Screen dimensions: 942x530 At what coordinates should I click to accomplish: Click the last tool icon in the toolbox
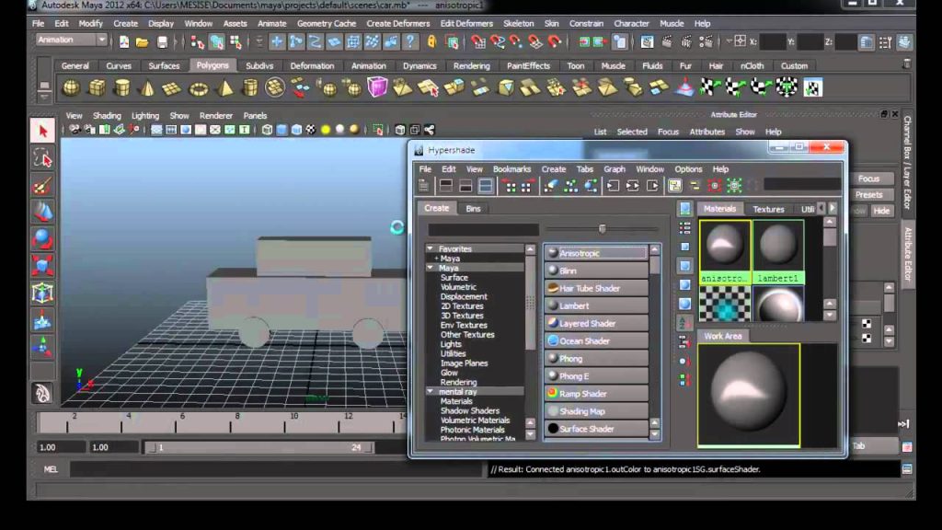tap(42, 393)
